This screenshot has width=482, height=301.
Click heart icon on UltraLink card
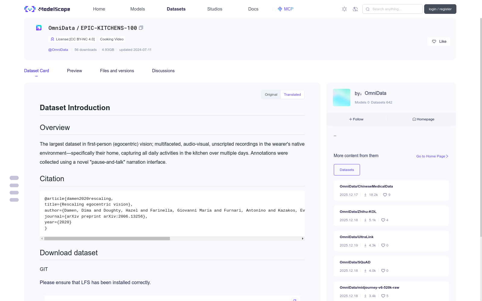(x=383, y=245)
